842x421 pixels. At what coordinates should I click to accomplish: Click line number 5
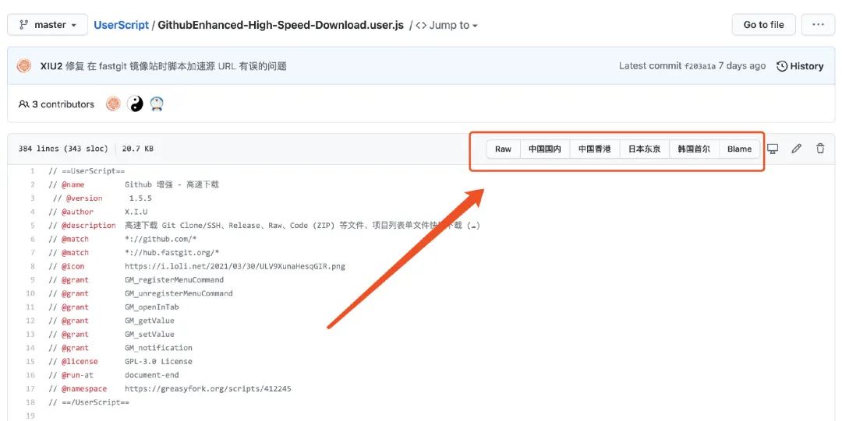click(x=32, y=225)
